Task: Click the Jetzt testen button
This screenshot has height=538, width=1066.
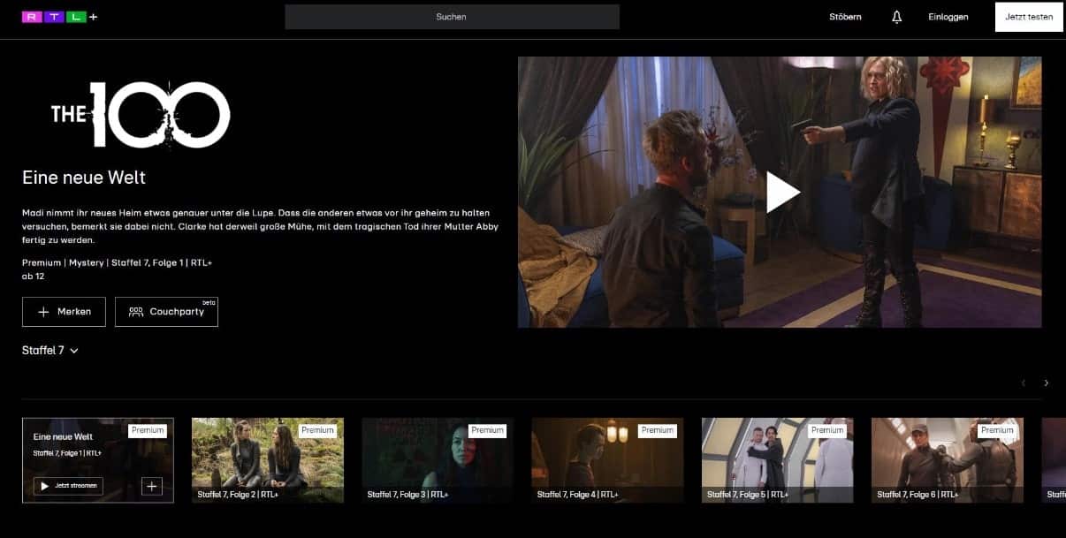Action: click(x=1029, y=17)
